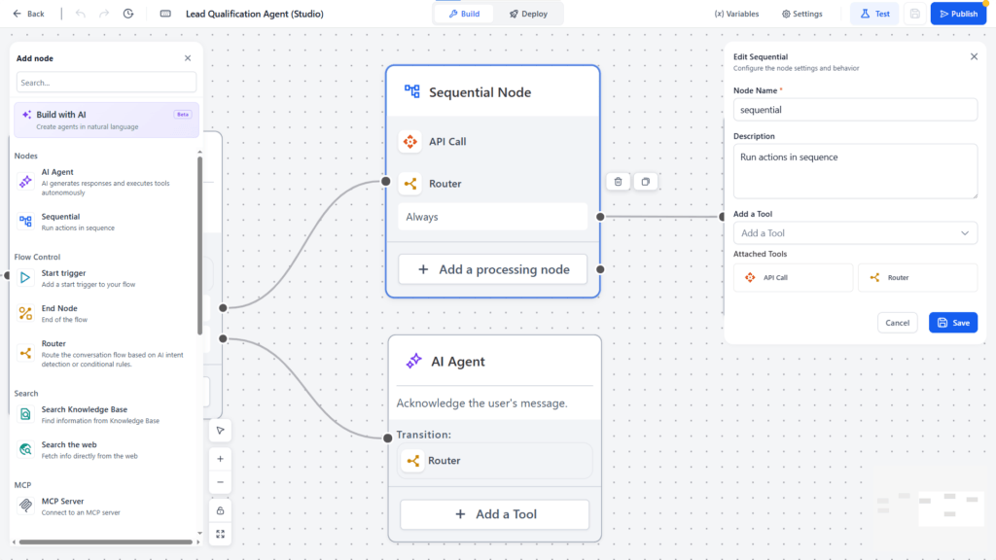Viewport: 996px width, 560px height.
Task: Add a Sequential node from the list
Action: (x=105, y=222)
